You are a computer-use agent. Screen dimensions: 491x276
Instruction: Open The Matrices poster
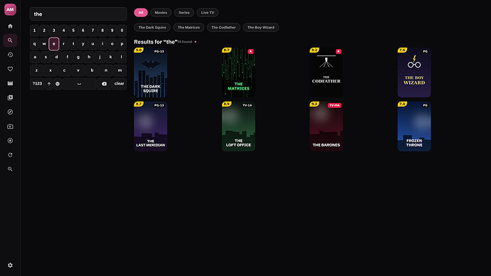coord(238,73)
